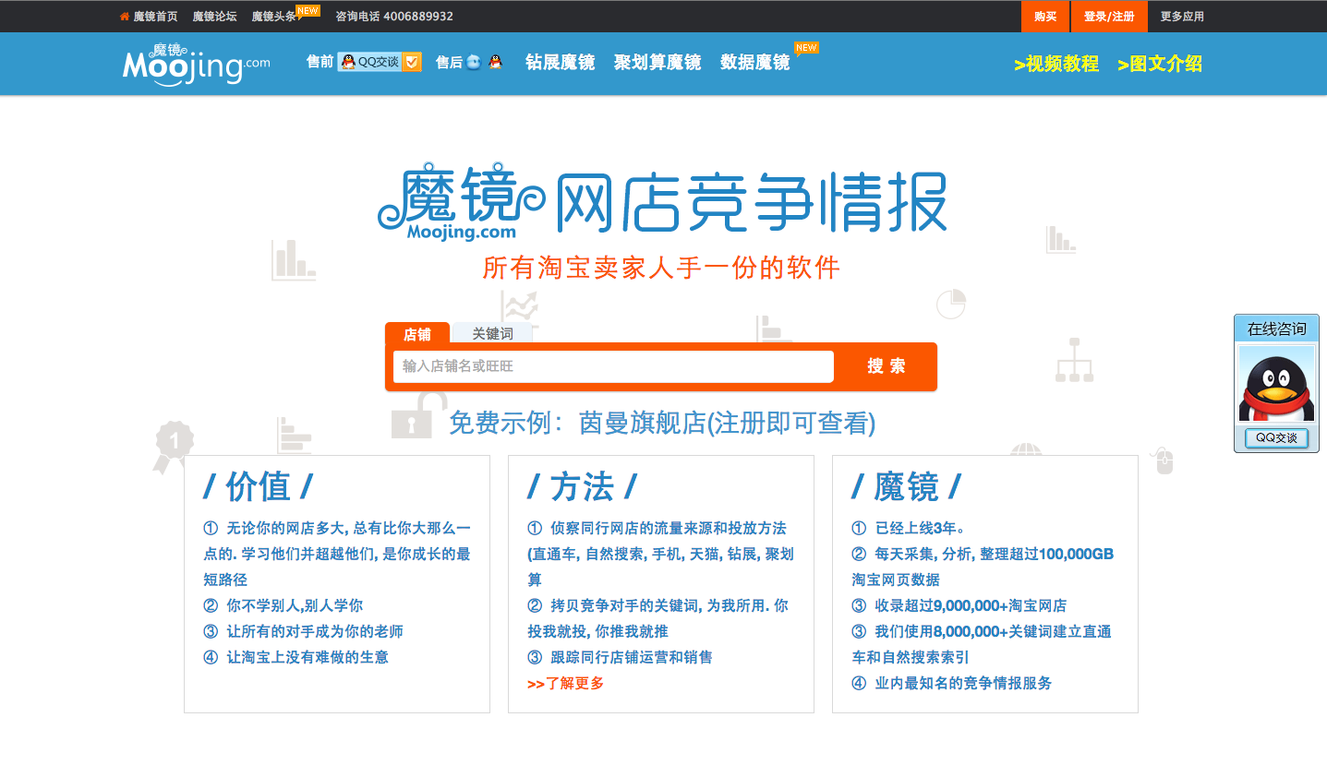
Task: Open the 更多应用 menu
Action: point(1182,17)
